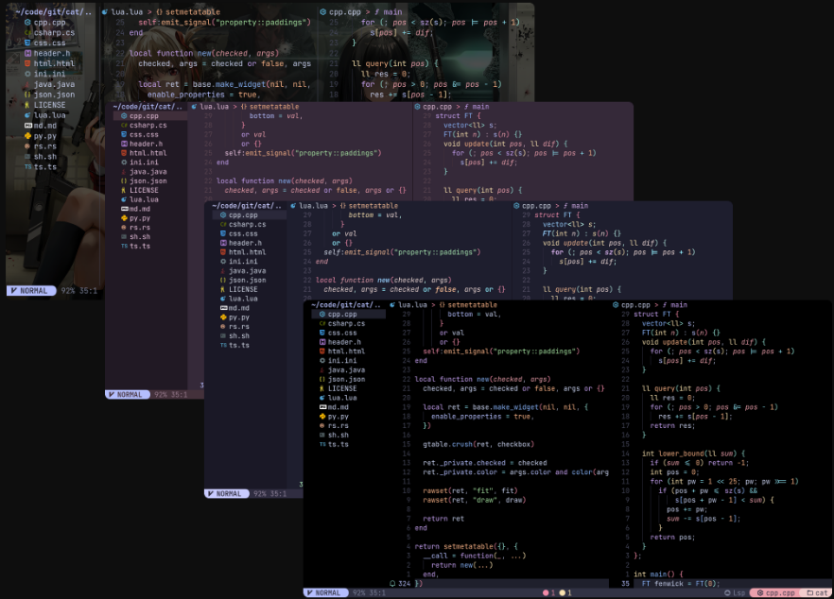Click the ts.ts typescript icon in front window tree
The height and width of the screenshot is (599, 834).
[x=322, y=444]
